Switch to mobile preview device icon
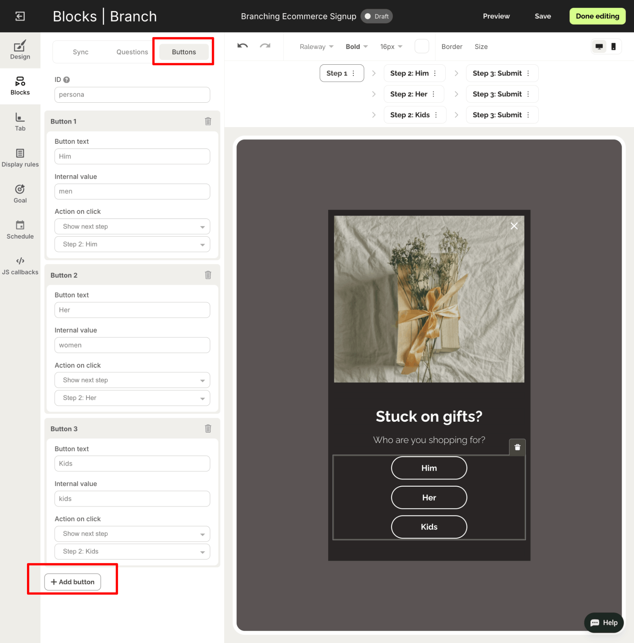The width and height of the screenshot is (634, 643). 613,47
